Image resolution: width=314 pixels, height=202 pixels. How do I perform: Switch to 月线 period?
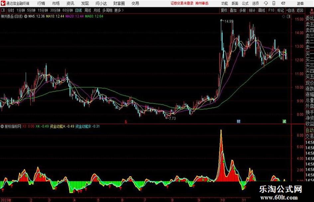[x=97, y=10]
